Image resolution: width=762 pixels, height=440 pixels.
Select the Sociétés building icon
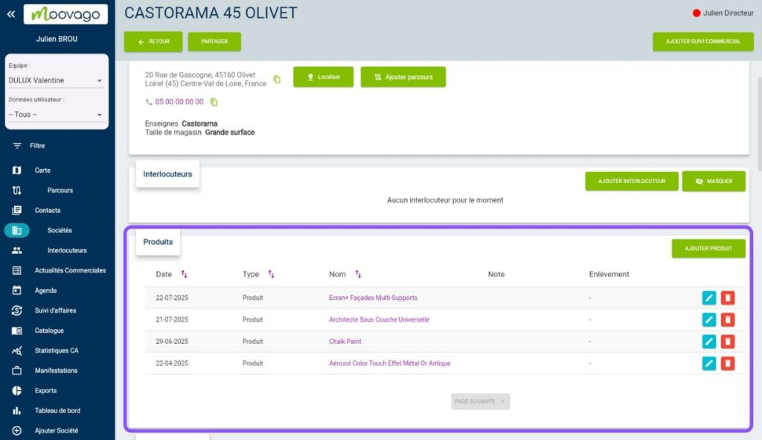pos(17,231)
